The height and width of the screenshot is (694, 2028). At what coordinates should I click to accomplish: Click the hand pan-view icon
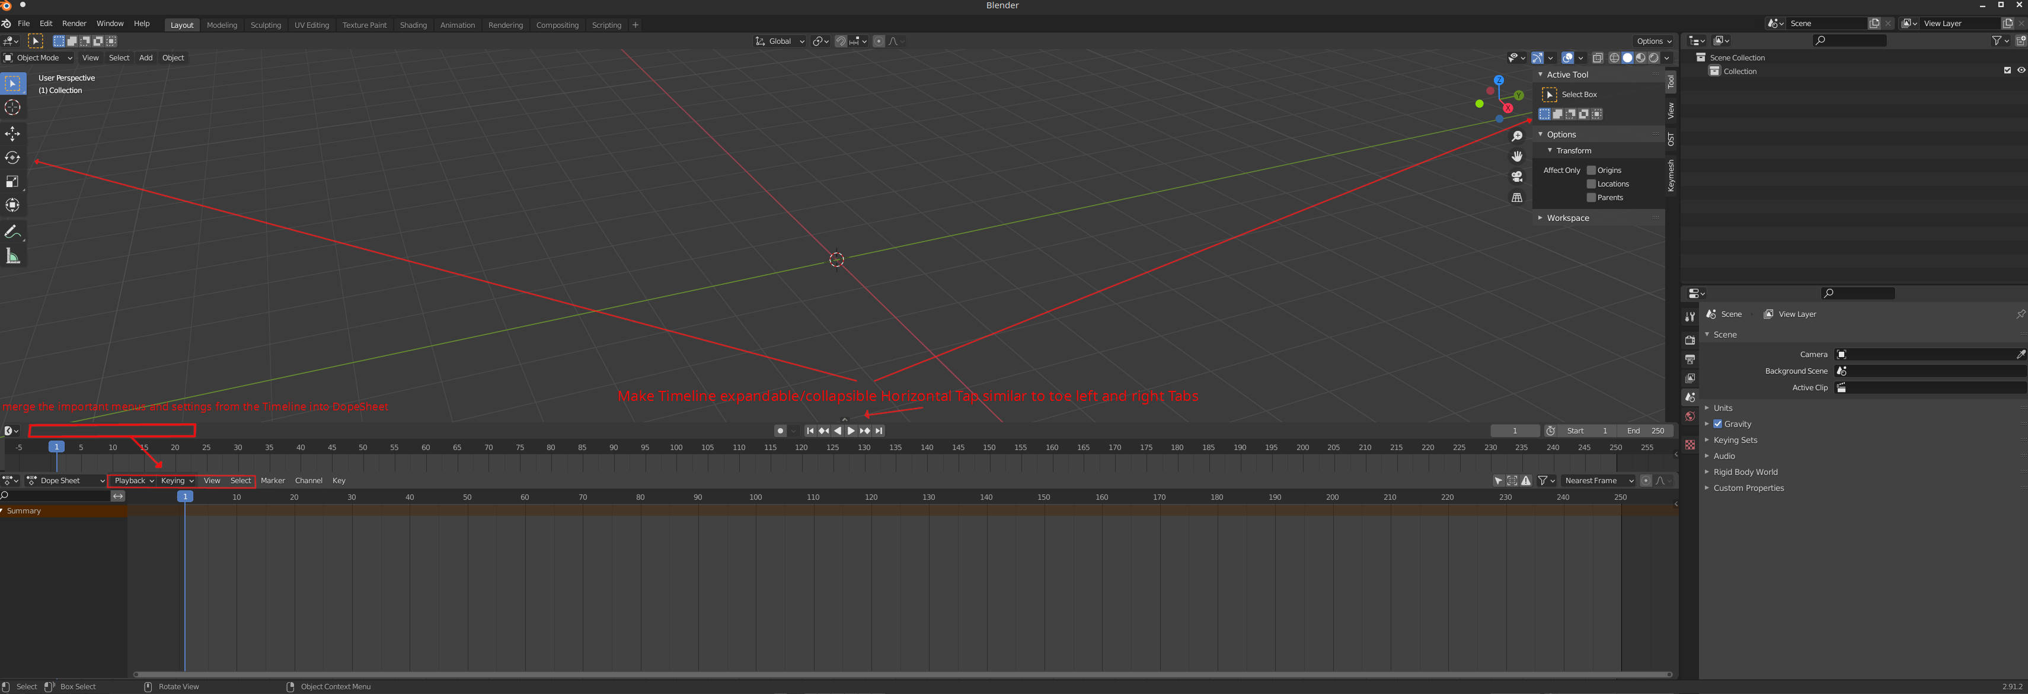(x=1517, y=156)
